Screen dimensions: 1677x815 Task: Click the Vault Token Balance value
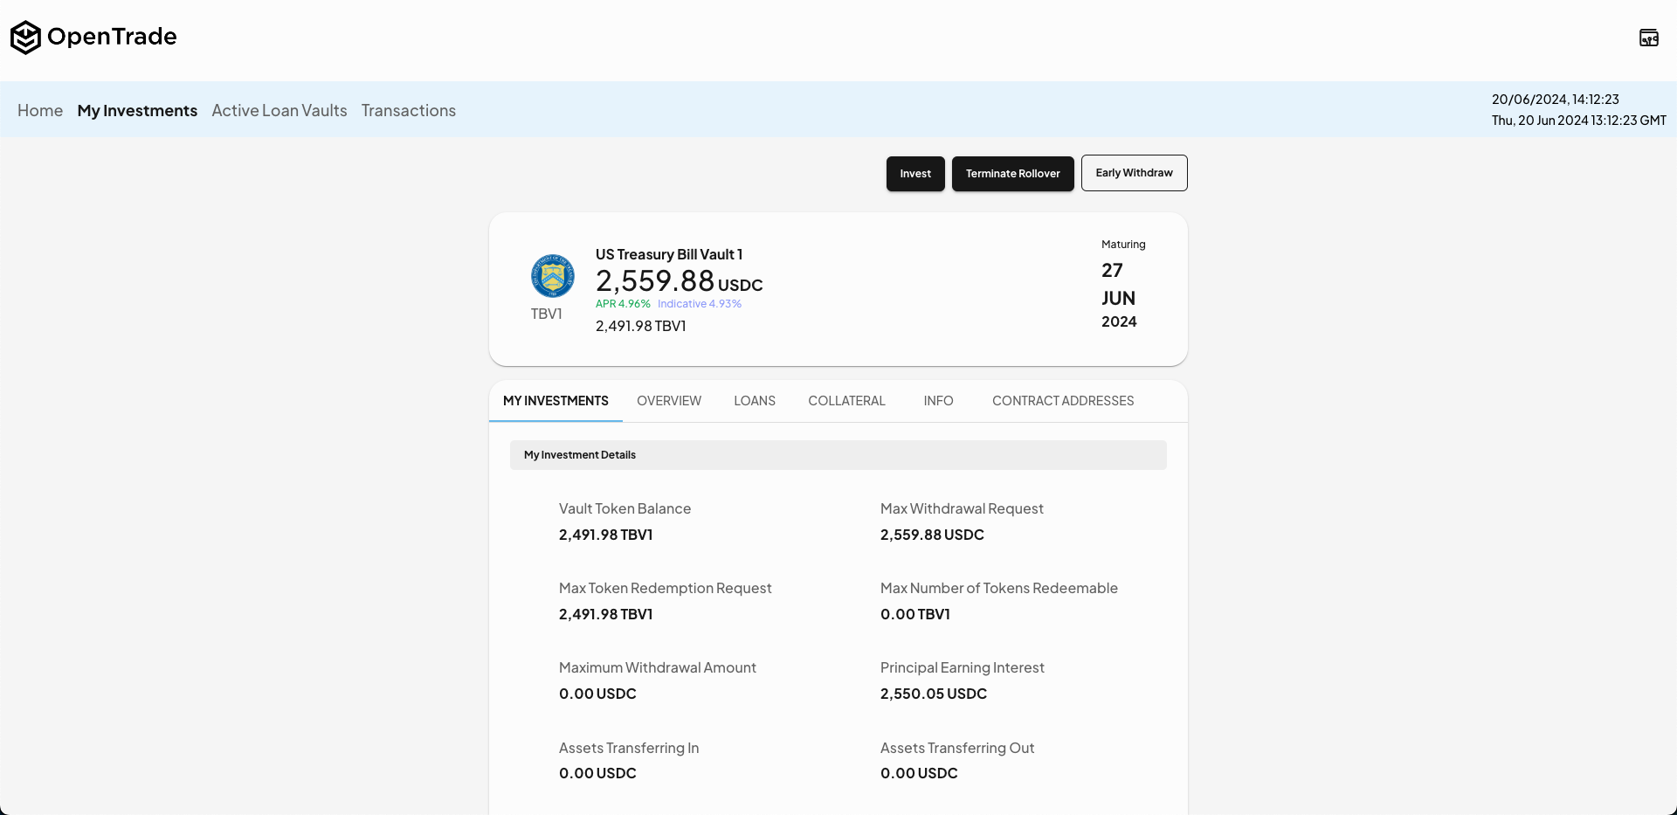tap(606, 535)
